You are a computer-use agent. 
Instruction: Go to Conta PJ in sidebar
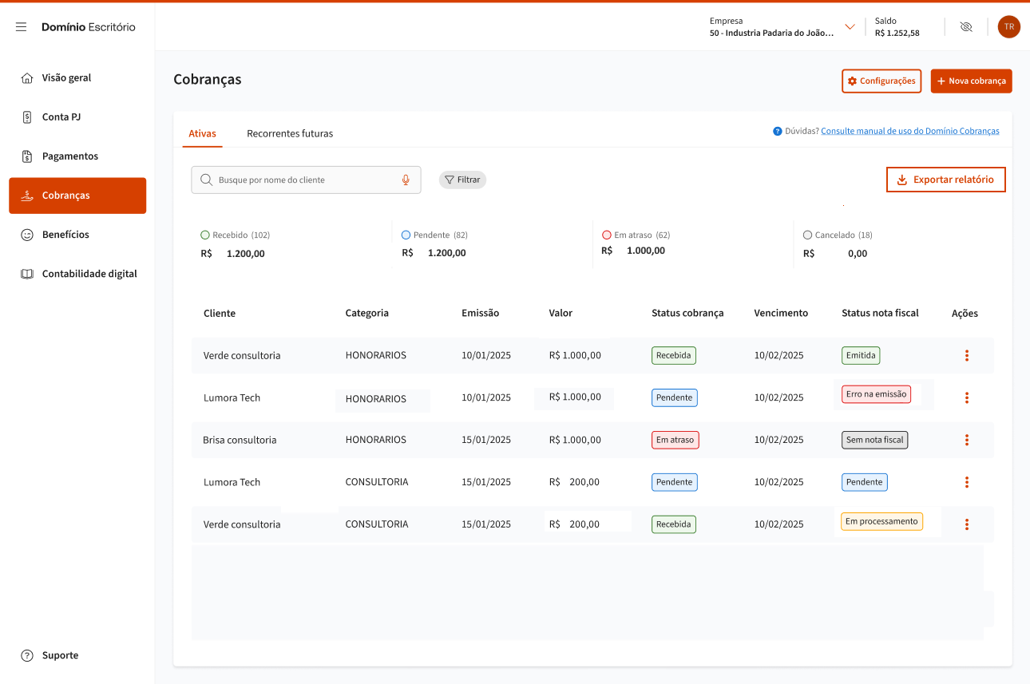point(61,117)
